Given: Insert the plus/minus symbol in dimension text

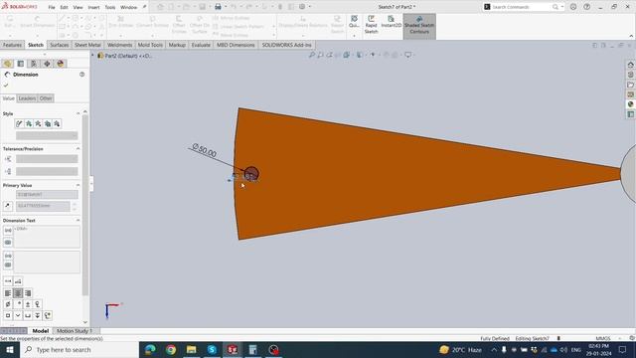Looking at the screenshot, I should [28, 304].
